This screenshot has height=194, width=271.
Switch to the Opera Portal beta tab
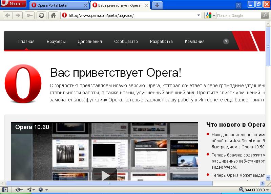(59, 5)
